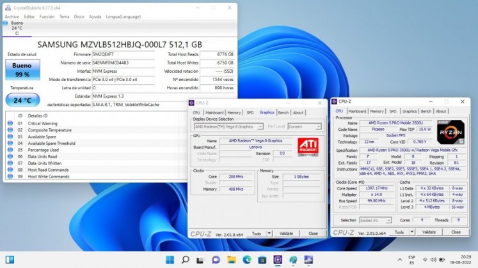
Task: Switch to Bench tab in right CPU-Z window
Action: pos(426,111)
